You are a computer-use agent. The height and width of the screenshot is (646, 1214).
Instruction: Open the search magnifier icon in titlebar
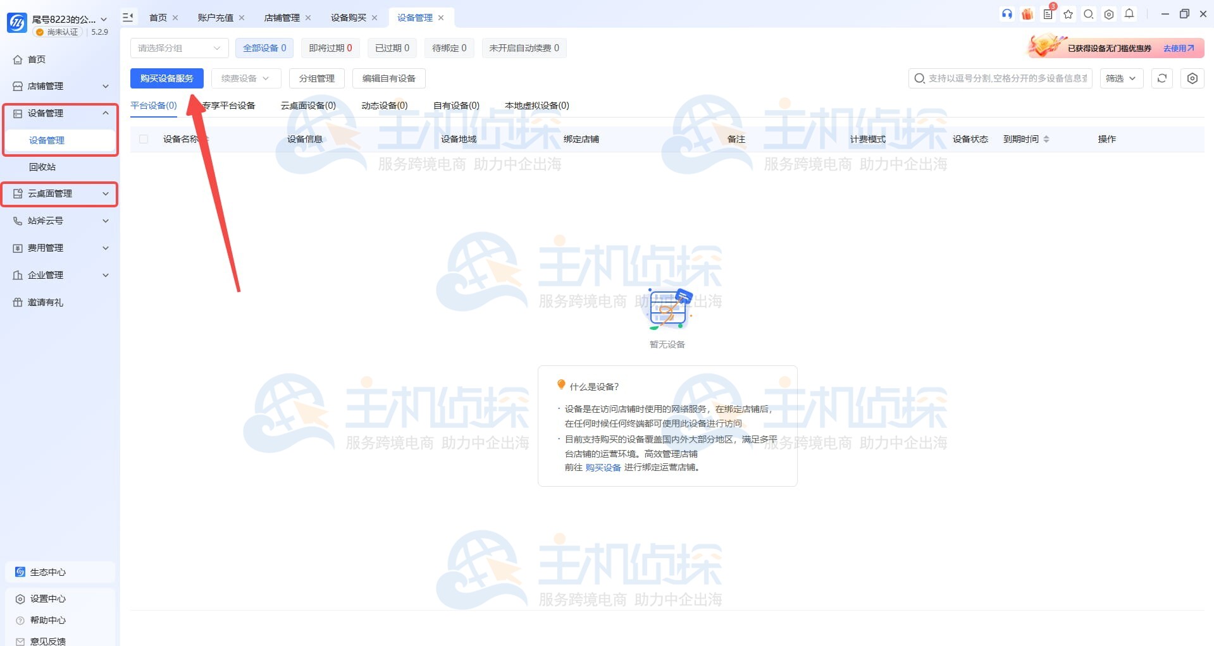point(1088,14)
